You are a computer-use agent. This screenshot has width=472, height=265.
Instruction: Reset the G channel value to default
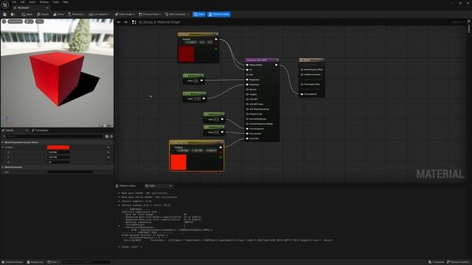[108, 157]
